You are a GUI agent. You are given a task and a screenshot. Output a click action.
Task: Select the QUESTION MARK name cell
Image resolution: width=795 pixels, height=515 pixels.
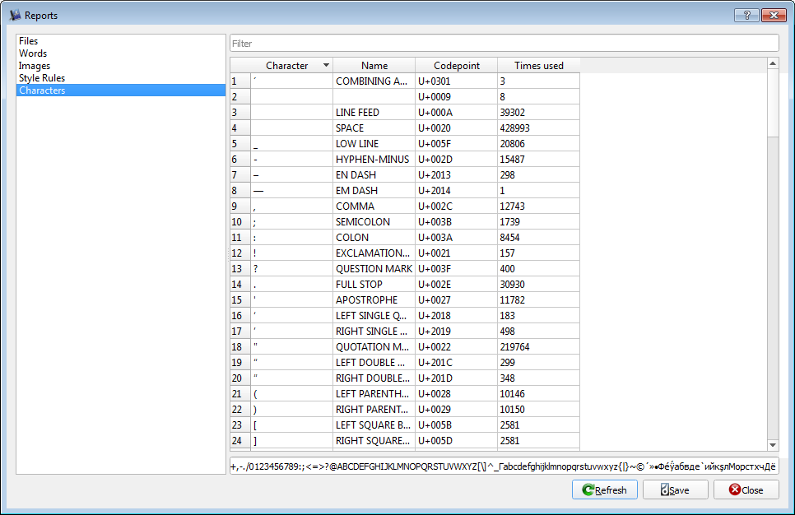click(x=374, y=269)
